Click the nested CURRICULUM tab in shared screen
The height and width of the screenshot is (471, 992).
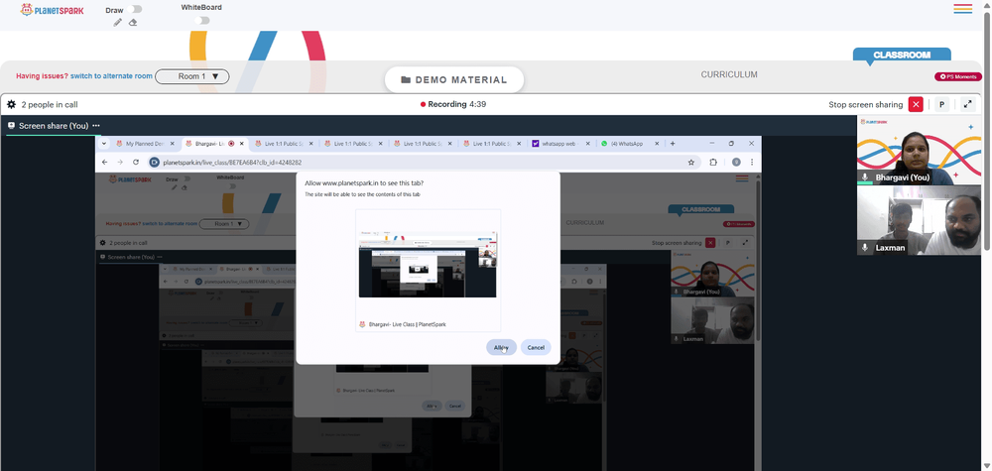point(584,222)
